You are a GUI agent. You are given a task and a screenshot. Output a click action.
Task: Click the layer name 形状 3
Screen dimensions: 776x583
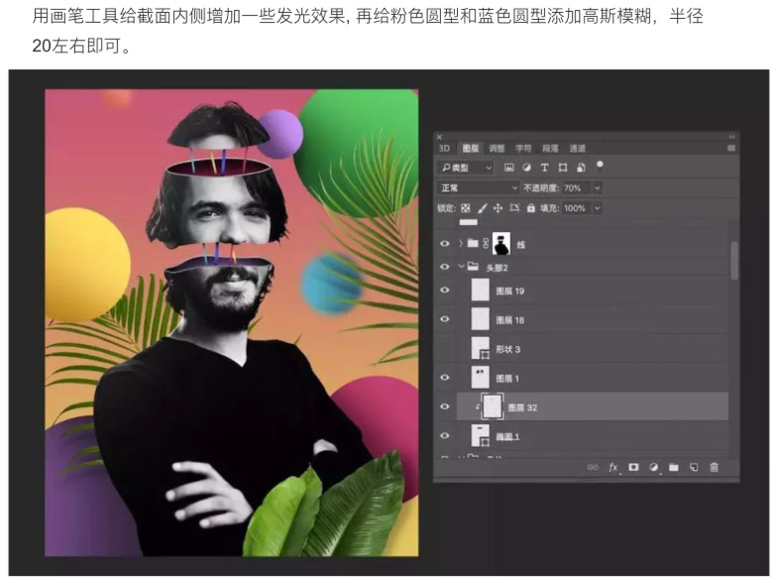508,349
